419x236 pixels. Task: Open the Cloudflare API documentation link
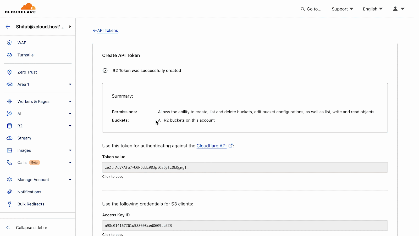click(x=212, y=146)
